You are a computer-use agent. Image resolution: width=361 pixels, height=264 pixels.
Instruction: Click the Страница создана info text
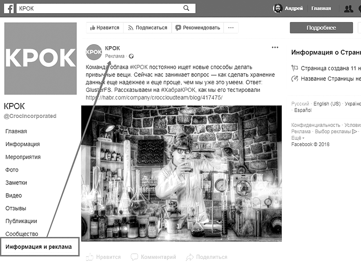click(331, 69)
